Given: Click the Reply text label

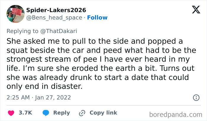Looking at the screenshot, I should [x=62, y=113].
